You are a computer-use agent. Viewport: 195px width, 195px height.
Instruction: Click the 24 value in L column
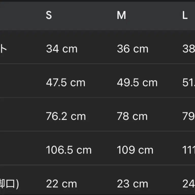189,184
